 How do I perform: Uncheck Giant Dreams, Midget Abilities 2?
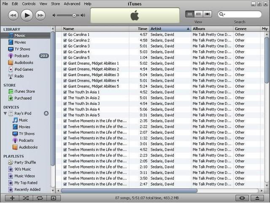(65, 69)
